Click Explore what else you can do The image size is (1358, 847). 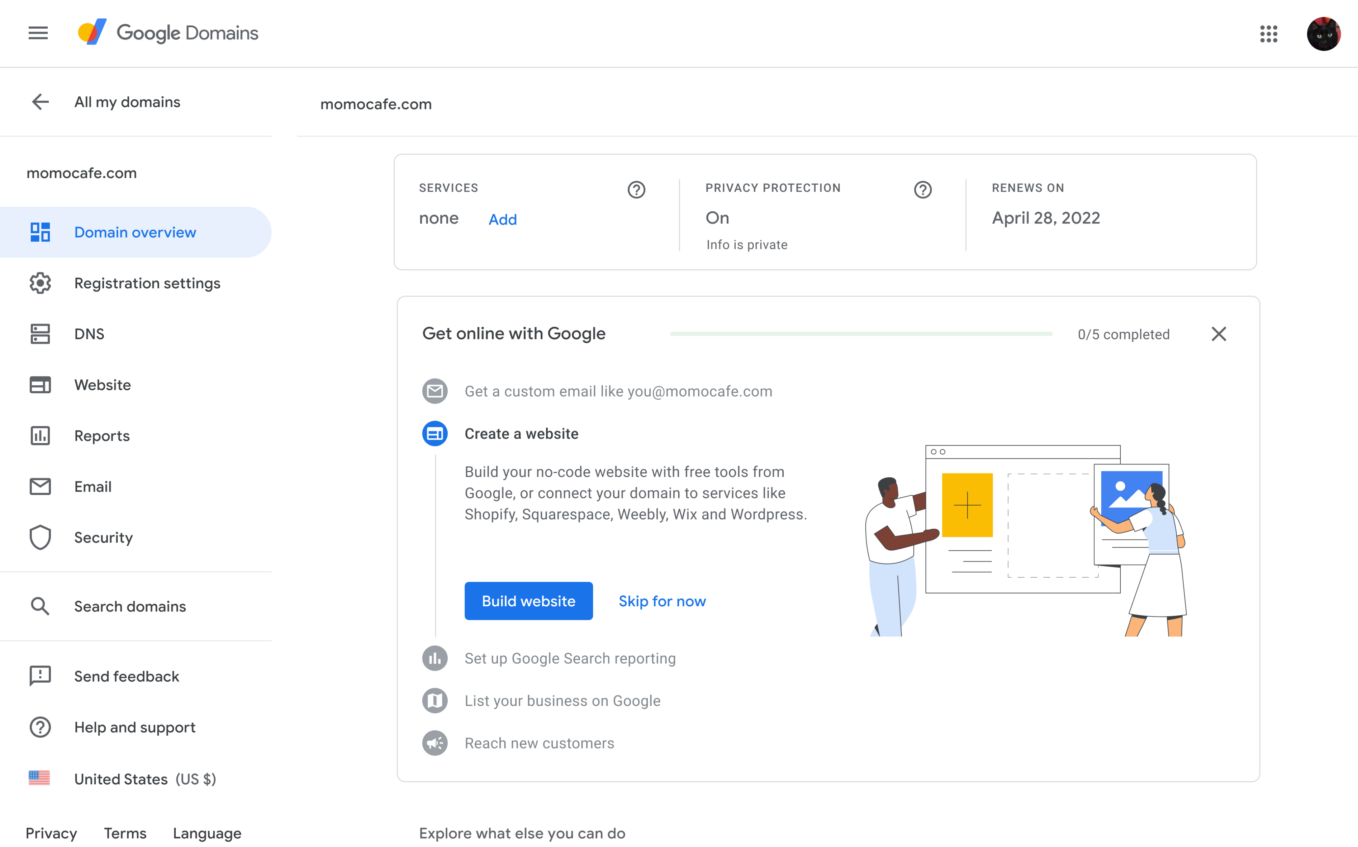(522, 833)
